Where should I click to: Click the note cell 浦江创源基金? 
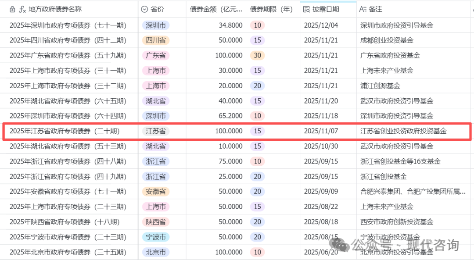point(413,86)
